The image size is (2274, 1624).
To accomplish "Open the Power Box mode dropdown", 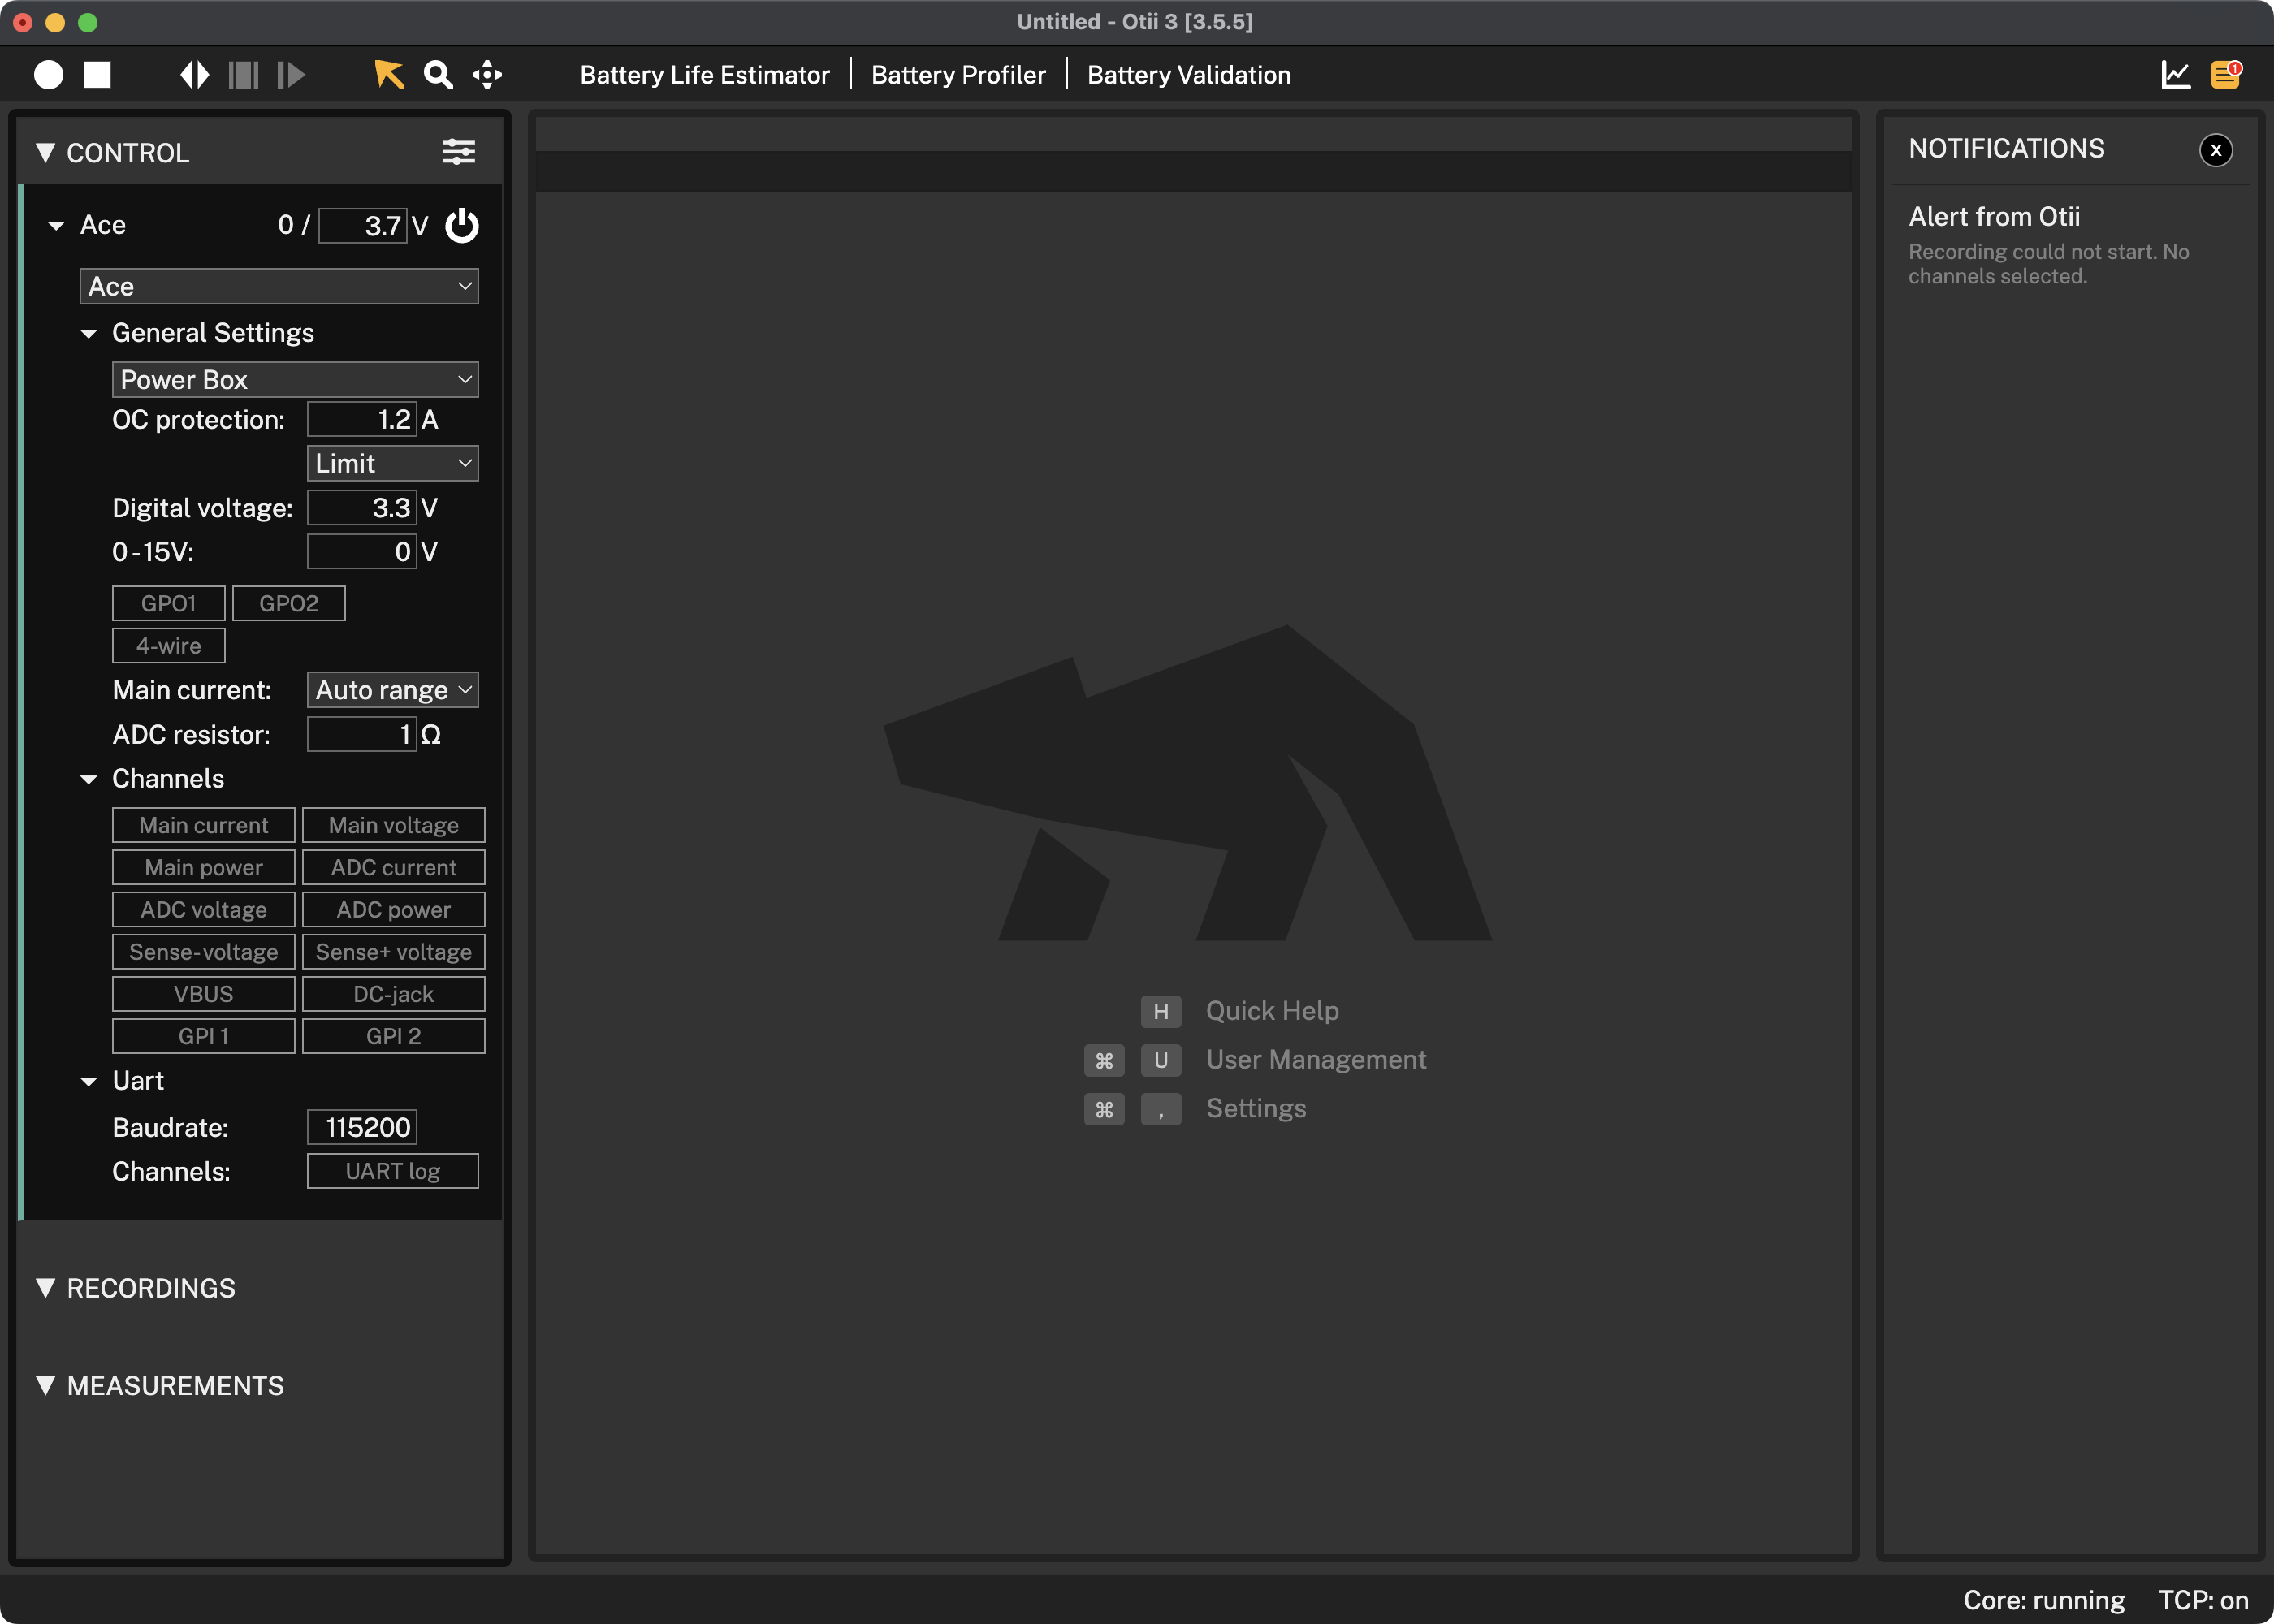I will pos(295,380).
